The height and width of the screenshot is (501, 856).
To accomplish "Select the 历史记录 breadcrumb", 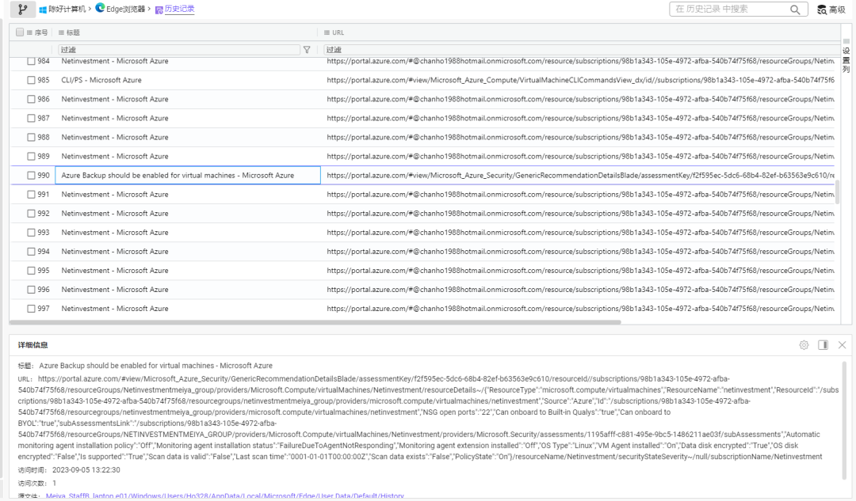I will 180,9.
